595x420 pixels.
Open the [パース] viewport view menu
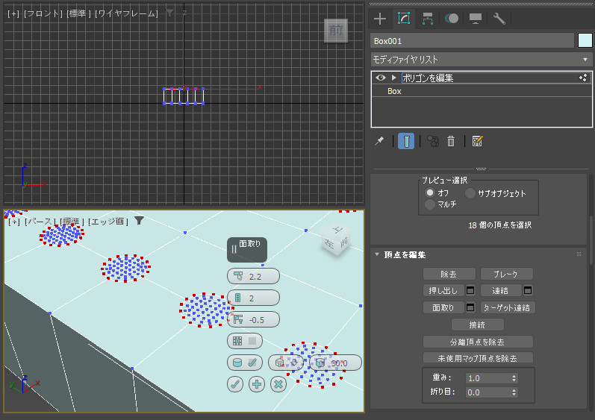[40, 221]
